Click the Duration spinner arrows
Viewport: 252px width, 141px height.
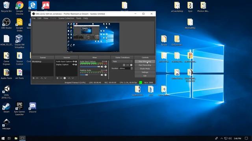point(132,68)
